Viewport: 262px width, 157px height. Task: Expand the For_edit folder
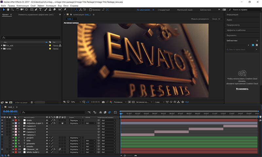[x=2, y=46]
